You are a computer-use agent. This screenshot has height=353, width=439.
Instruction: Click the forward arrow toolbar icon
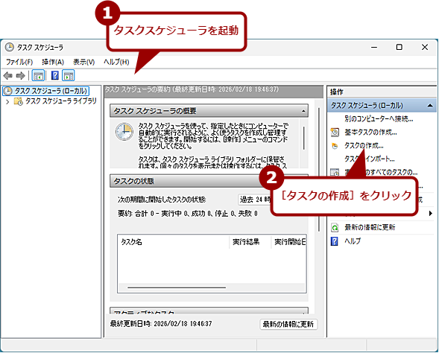pyautogui.click(x=21, y=75)
